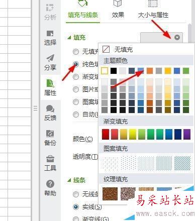Choose the purple gradient fill swatch
Viewport: 195px width, 221px height.
click(187, 134)
